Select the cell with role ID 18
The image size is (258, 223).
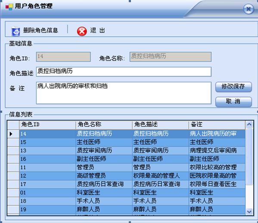point(47,201)
